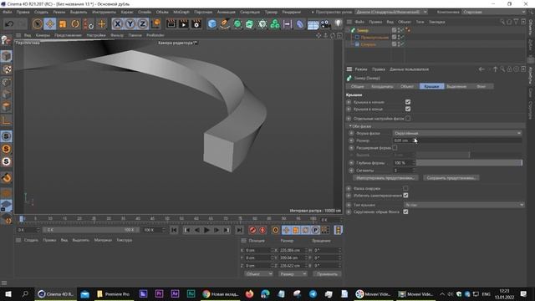Open viewport Cameras menu
Screen dimensions: 535x301
(x=43, y=35)
